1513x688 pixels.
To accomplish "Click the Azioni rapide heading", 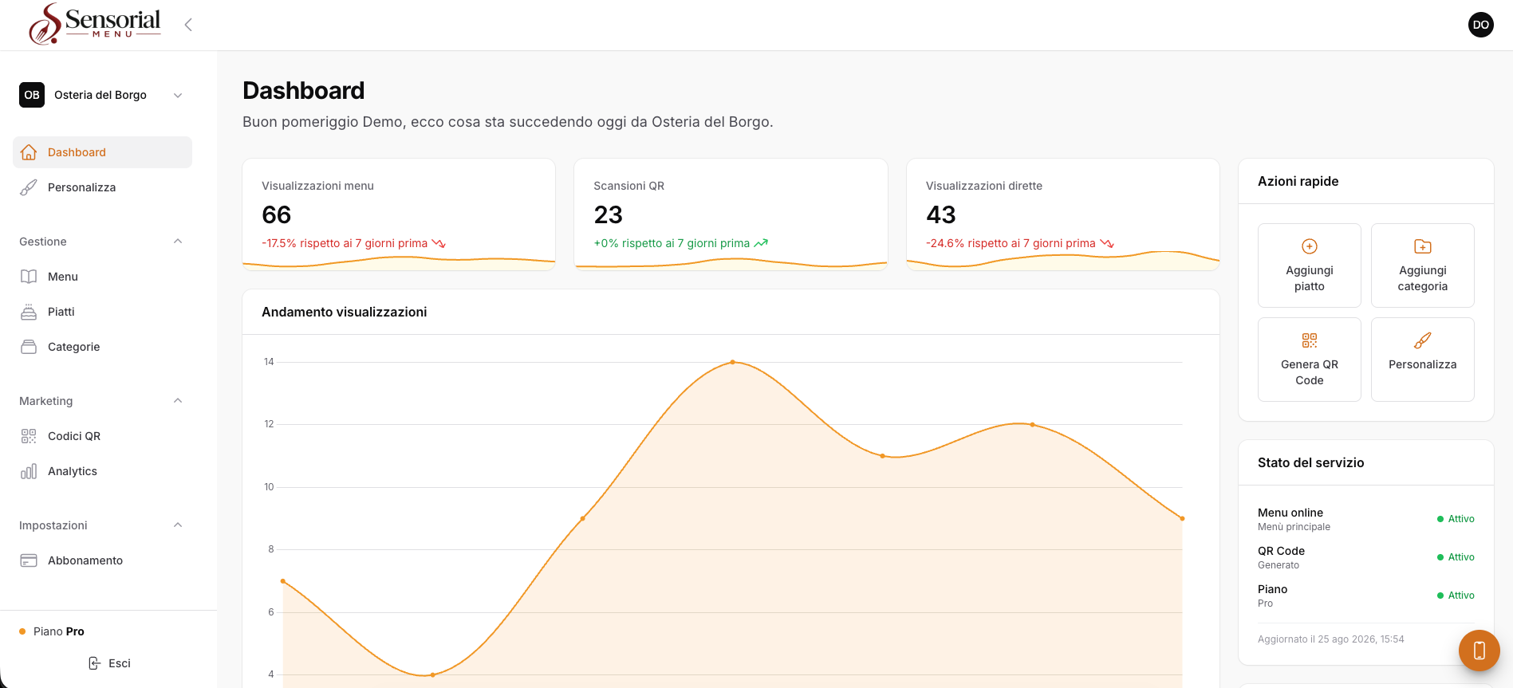I will coord(1298,181).
